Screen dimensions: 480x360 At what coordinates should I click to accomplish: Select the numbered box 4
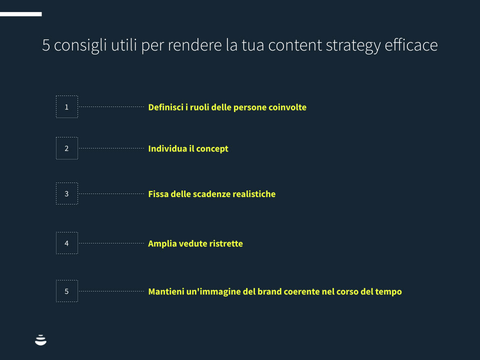tap(67, 243)
